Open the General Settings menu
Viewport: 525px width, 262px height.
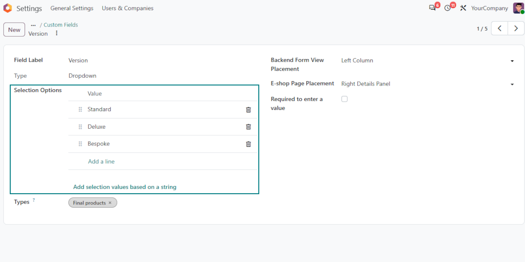coord(72,8)
